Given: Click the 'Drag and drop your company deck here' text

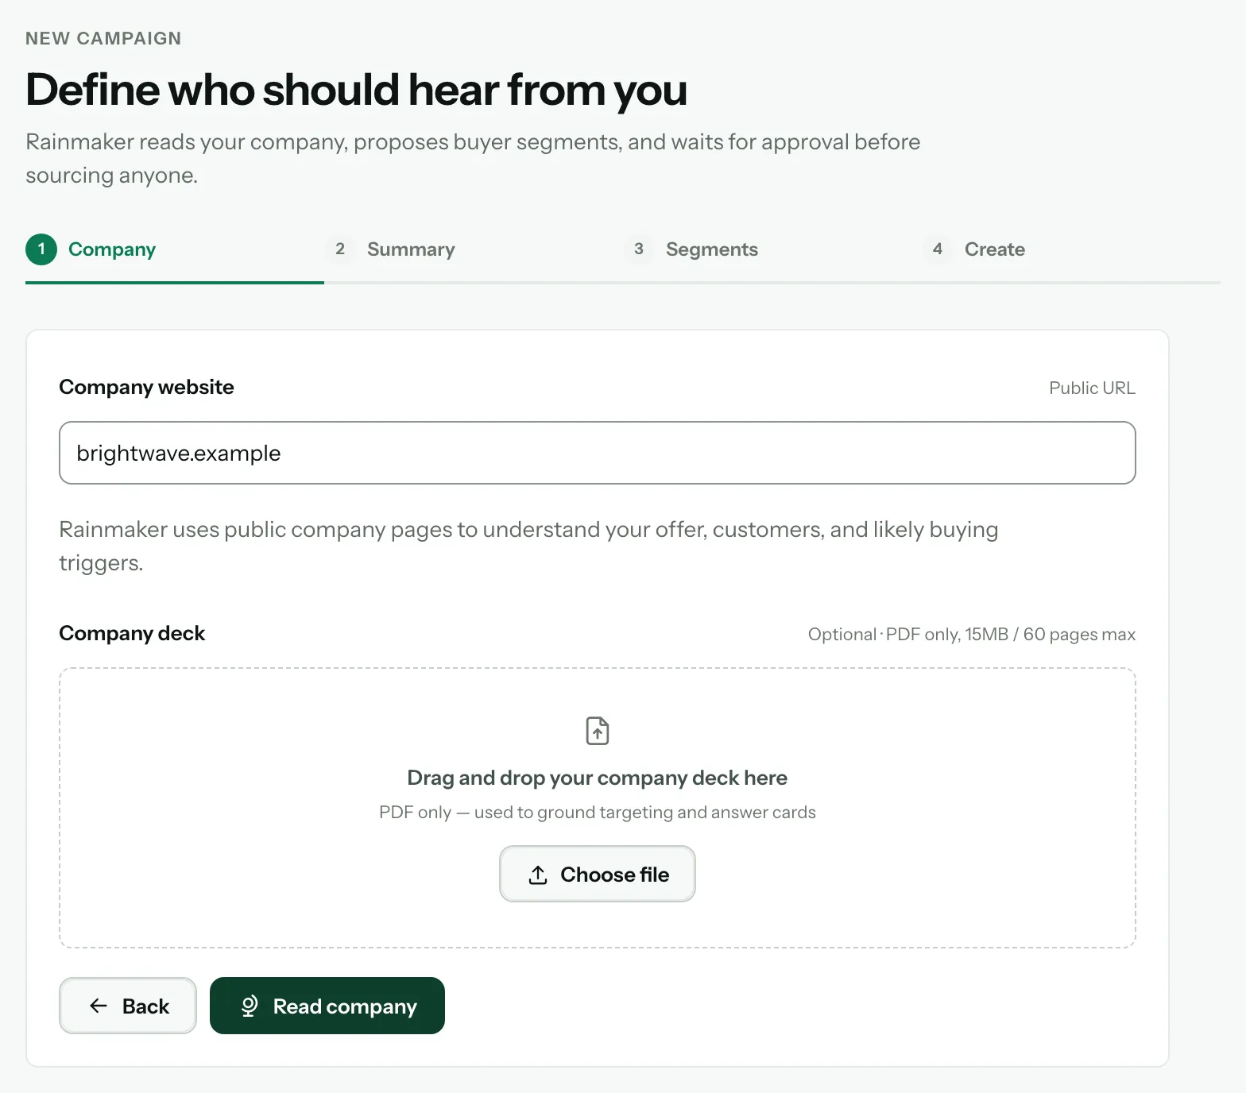Looking at the screenshot, I should 598,778.
